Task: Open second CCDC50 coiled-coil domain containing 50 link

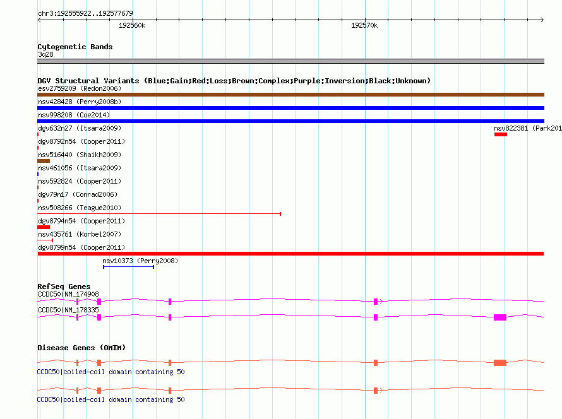Action: coord(111,399)
